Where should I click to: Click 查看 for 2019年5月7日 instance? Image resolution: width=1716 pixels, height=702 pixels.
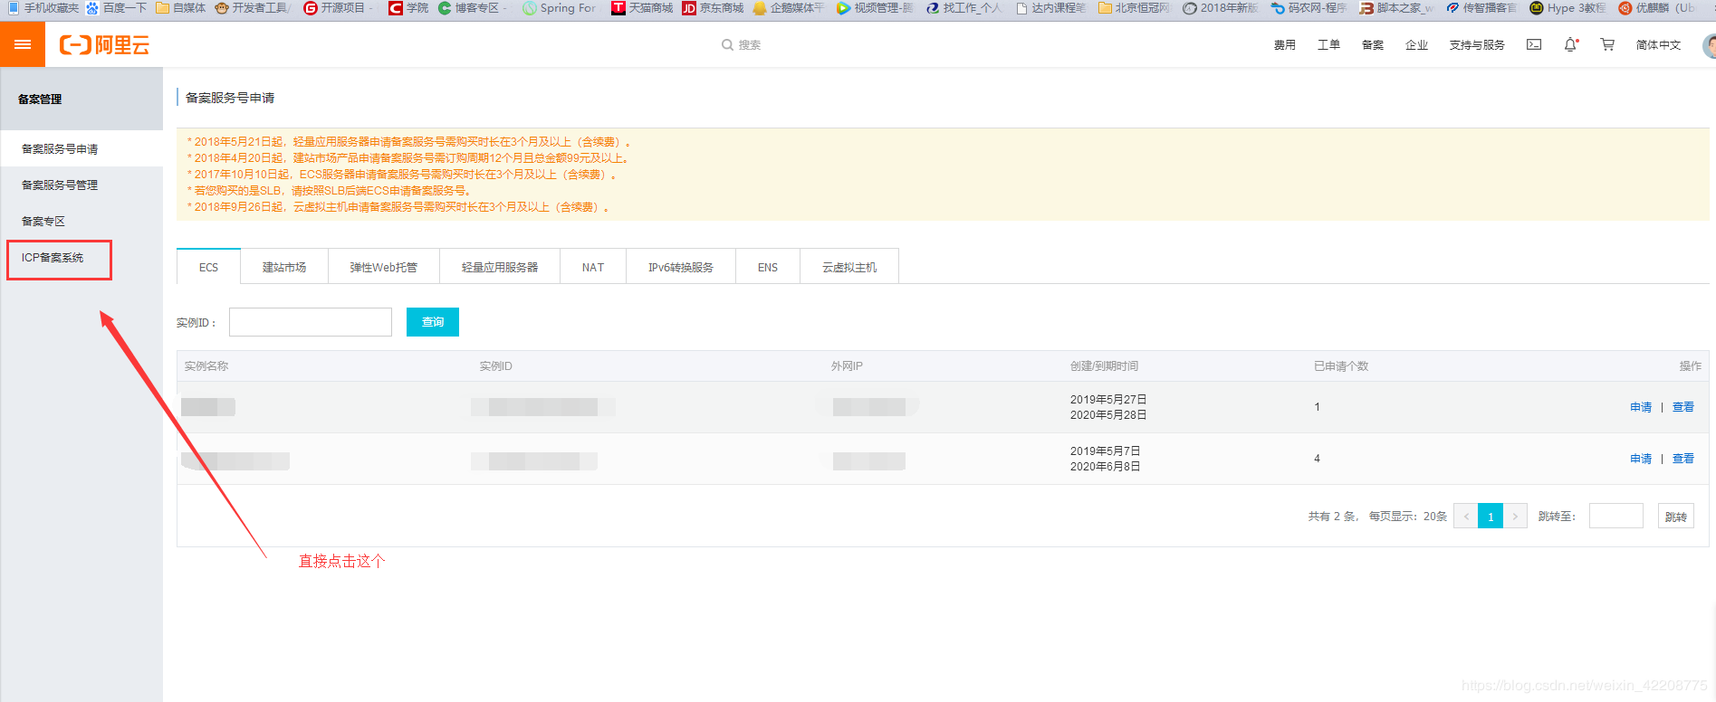(1683, 459)
